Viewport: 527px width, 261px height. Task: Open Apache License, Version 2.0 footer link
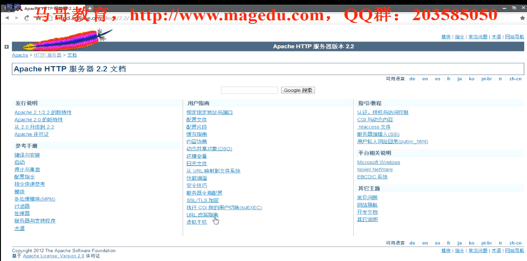54,256
